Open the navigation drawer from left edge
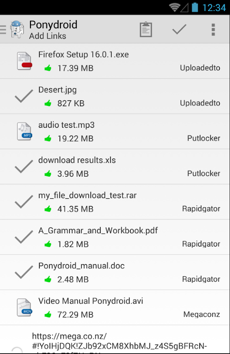The image size is (230, 354). click(3, 29)
